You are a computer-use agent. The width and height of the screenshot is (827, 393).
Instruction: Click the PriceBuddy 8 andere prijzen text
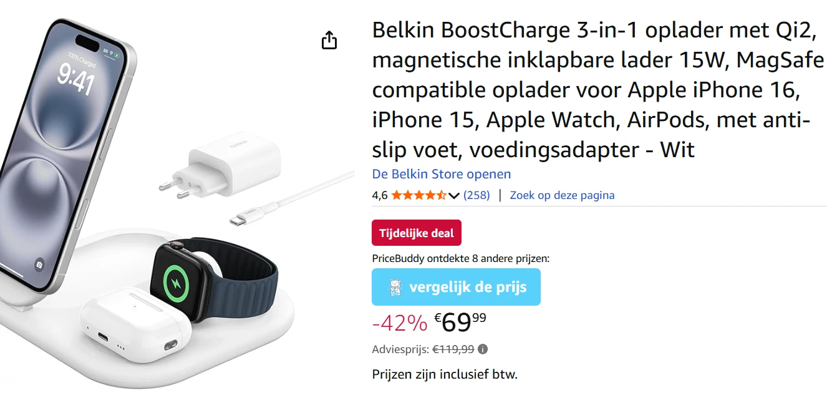point(462,258)
